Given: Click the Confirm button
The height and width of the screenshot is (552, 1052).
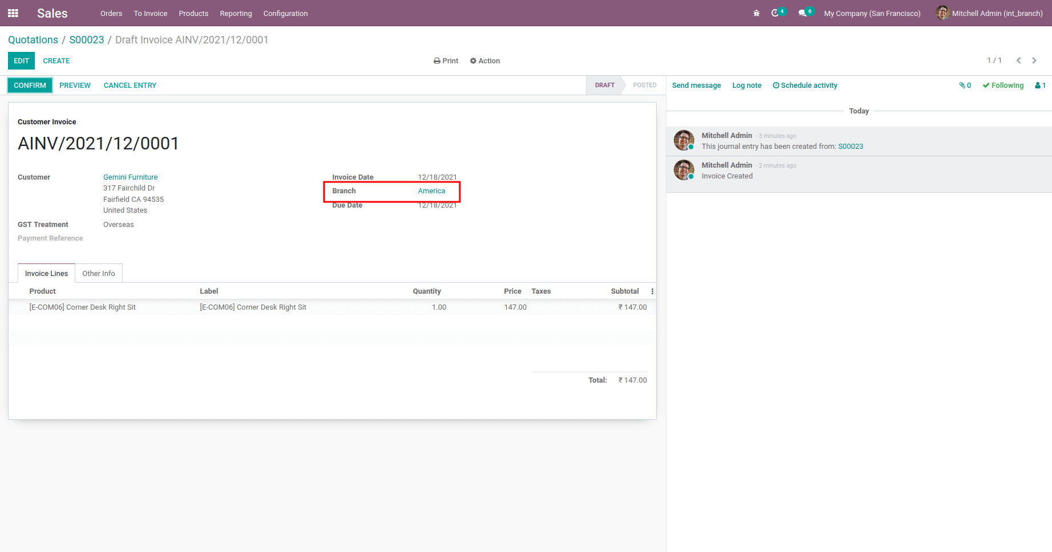Looking at the screenshot, I should (30, 86).
